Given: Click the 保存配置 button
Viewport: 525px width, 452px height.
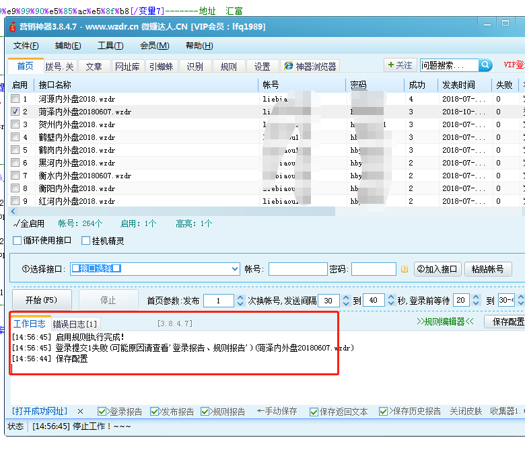Looking at the screenshot, I should click(x=505, y=322).
